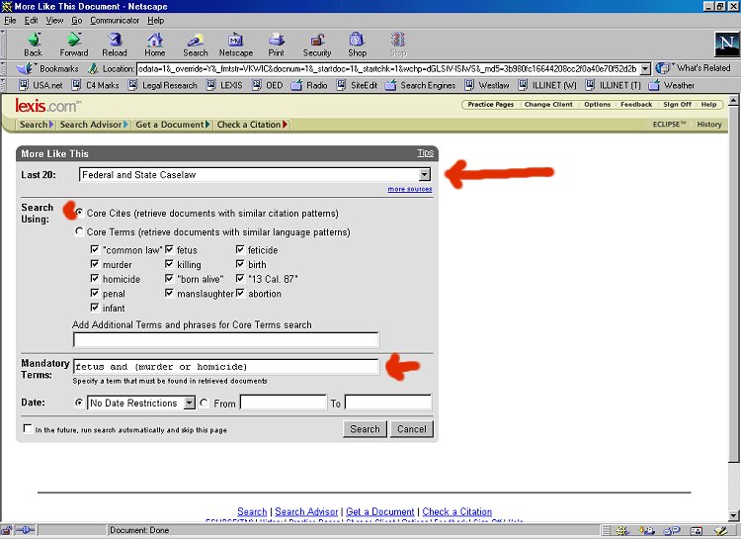Open Radio bookmark folder
The width and height of the screenshot is (741, 539).
(x=309, y=85)
